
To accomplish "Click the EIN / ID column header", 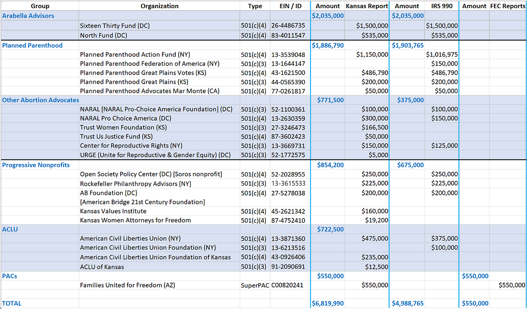I will 290,6.
